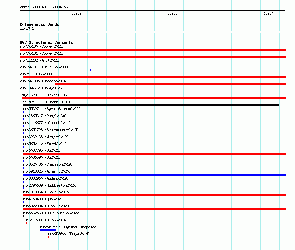Click the ruler's right arrowhead
This screenshot has width=295, height=250.
[285, 11]
